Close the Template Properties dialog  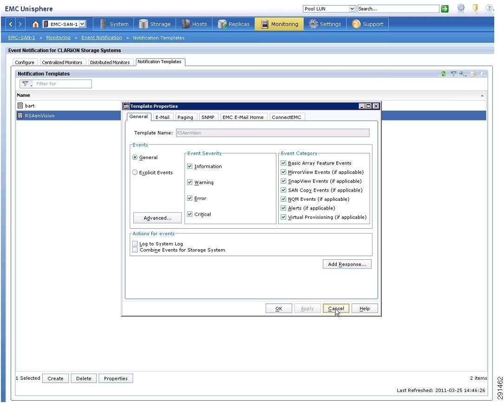[x=376, y=106]
